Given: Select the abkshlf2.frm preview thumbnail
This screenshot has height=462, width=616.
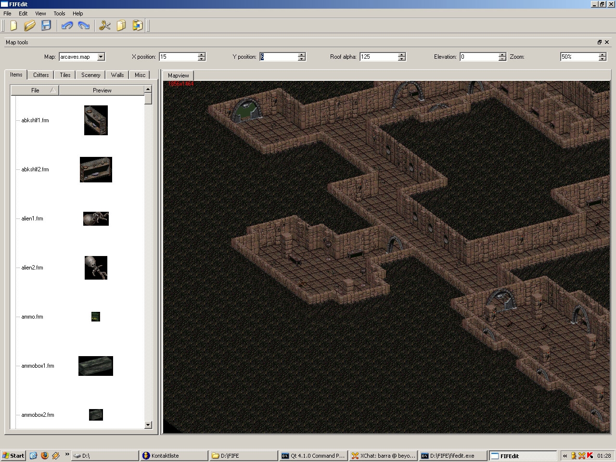Looking at the screenshot, I should coord(96,169).
